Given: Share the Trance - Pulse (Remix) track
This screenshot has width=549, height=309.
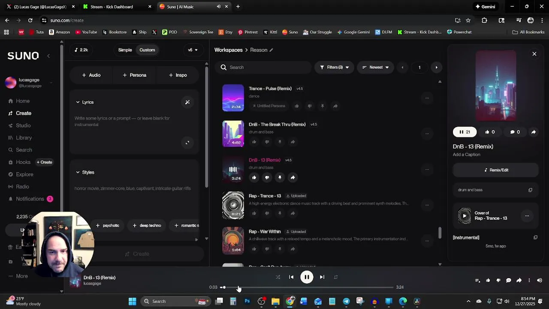Looking at the screenshot, I should pos(335,106).
